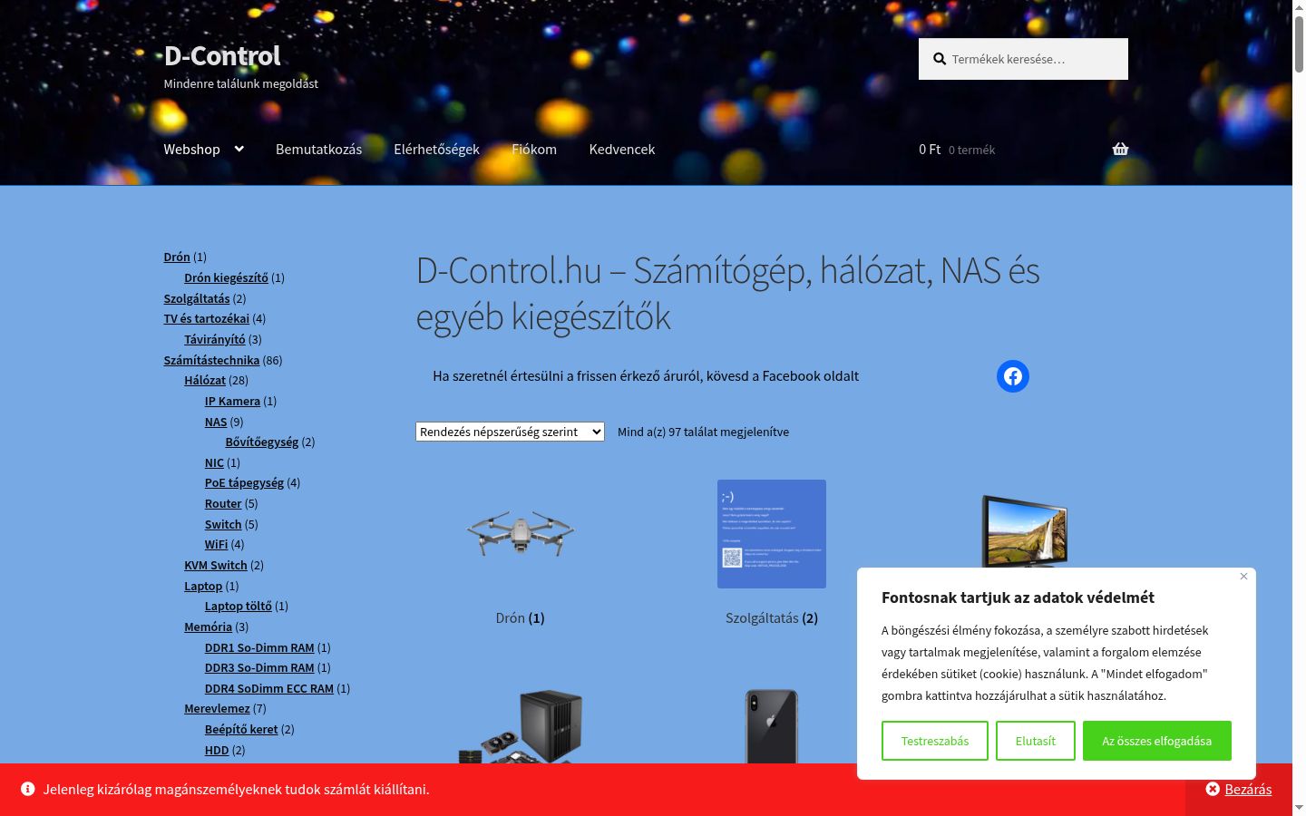
Task: Open the TV category thumbnail image
Action: point(1023,530)
